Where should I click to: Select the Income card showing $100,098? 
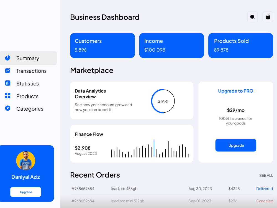[x=171, y=45]
